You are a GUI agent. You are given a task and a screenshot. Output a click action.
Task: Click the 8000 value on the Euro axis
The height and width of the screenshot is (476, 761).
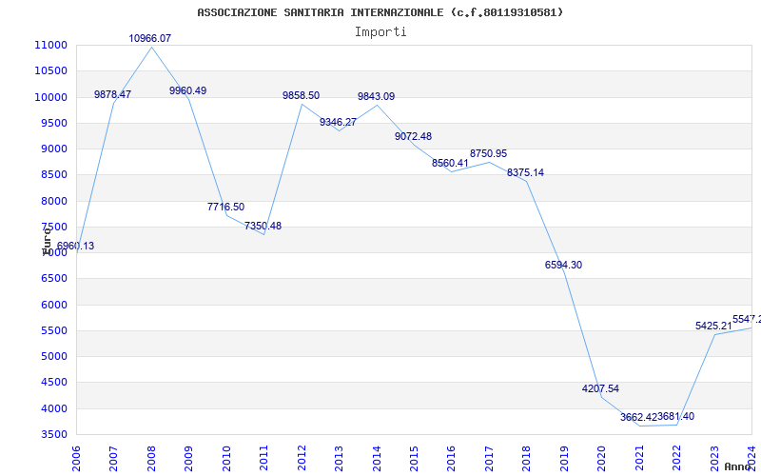click(54, 201)
